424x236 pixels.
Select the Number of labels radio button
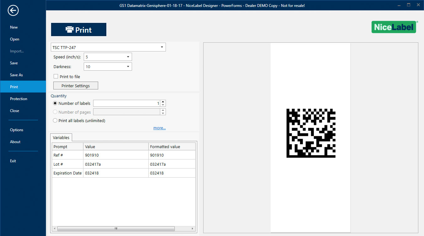(x=55, y=103)
